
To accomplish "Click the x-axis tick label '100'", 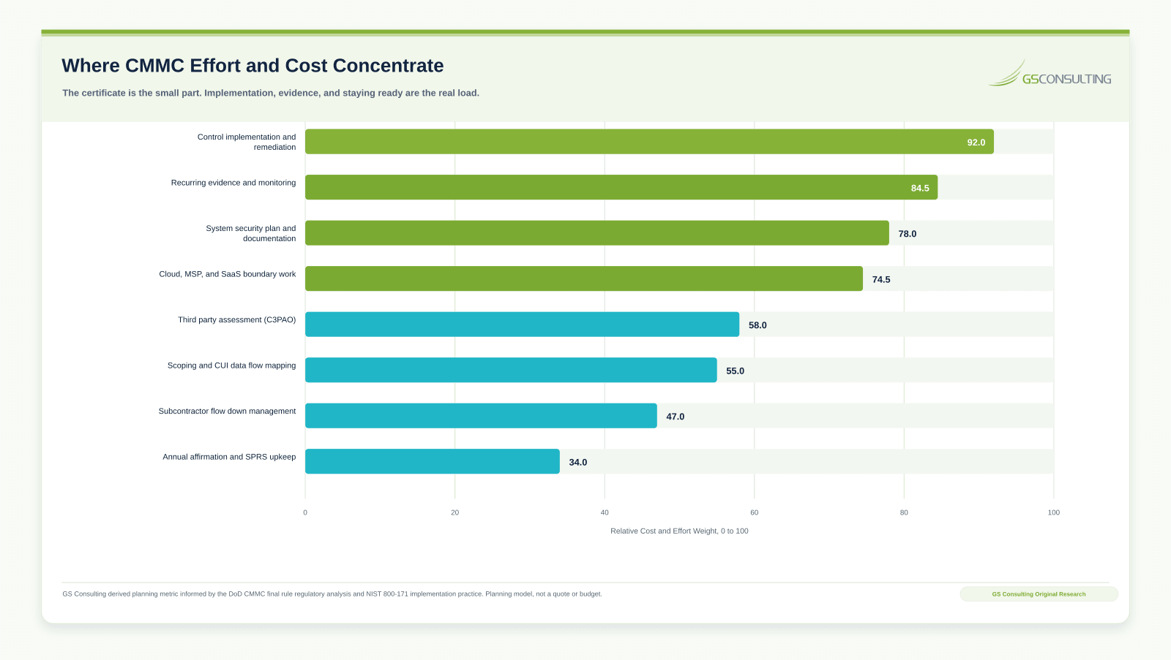I will point(1053,512).
